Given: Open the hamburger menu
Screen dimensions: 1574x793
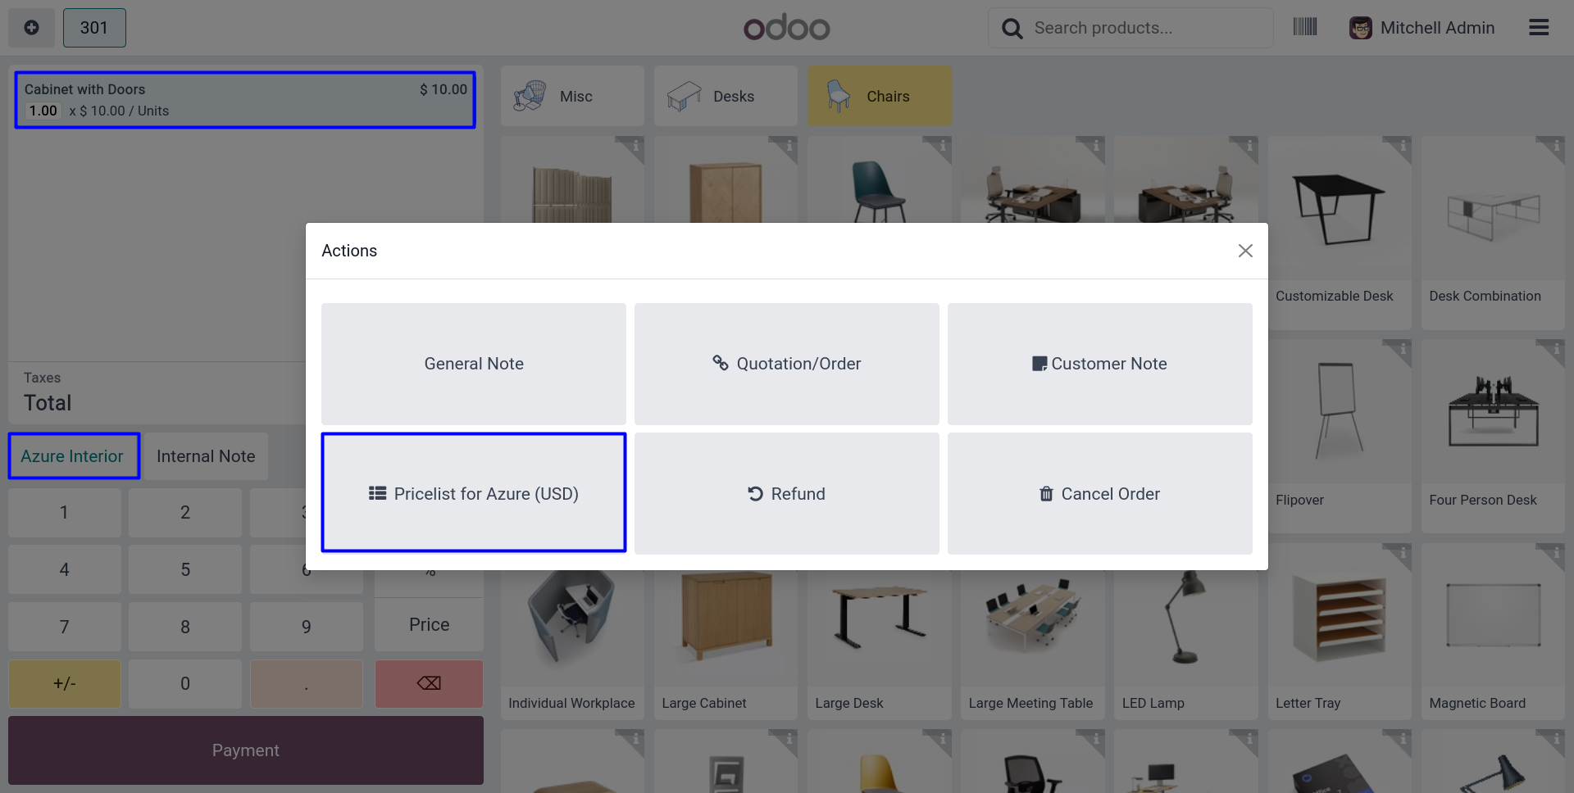Looking at the screenshot, I should pos(1539,28).
